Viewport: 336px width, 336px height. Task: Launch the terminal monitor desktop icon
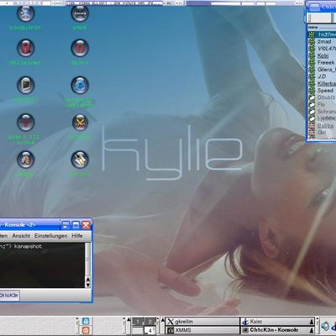(x=25, y=85)
